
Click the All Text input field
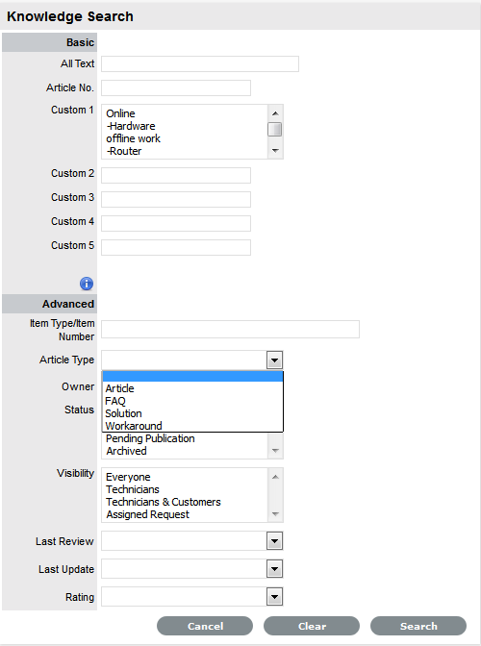click(200, 63)
